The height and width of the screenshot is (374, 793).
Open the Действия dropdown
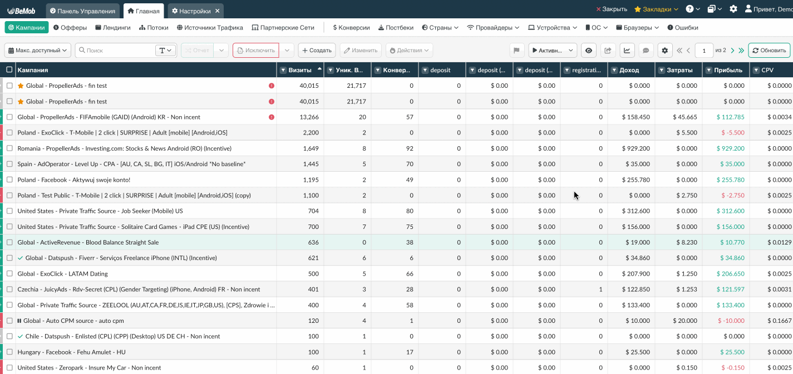[409, 51]
